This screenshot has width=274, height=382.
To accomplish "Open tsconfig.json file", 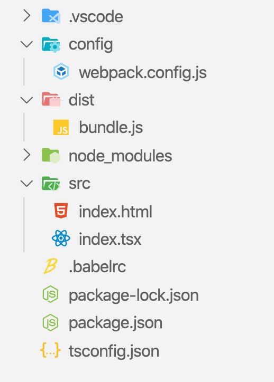I will click(114, 351).
